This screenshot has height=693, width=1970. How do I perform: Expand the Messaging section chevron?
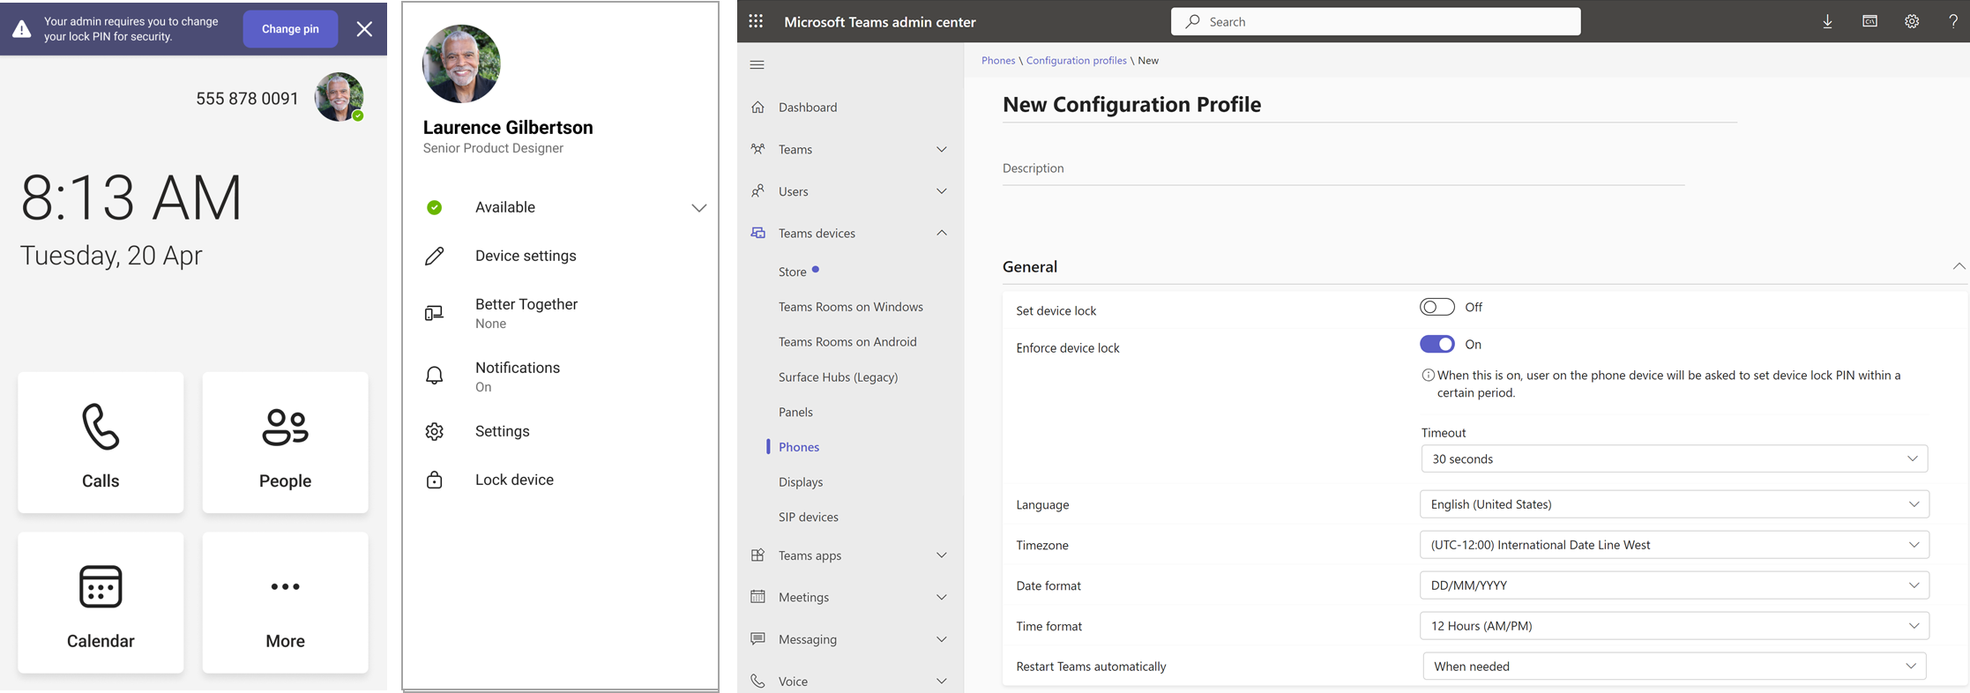coord(941,639)
